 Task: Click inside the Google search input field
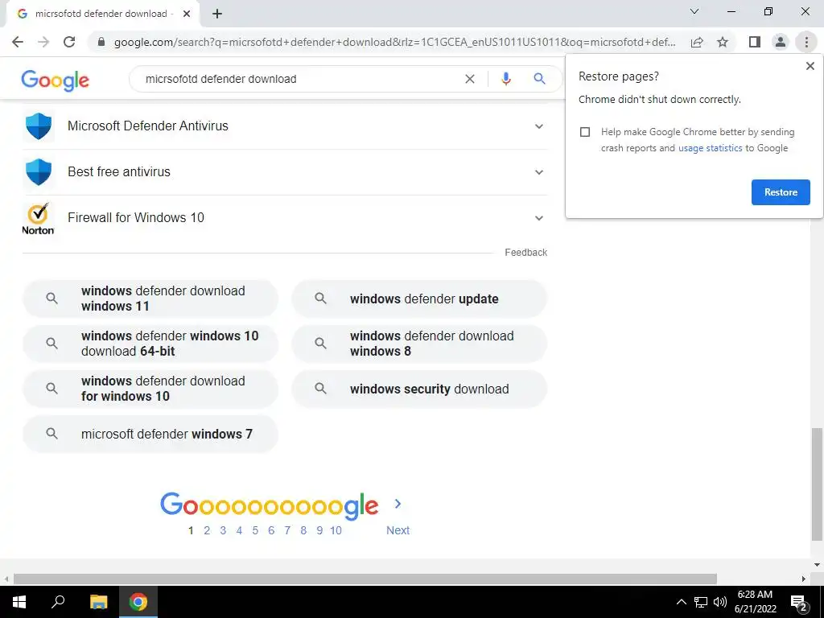(299, 79)
